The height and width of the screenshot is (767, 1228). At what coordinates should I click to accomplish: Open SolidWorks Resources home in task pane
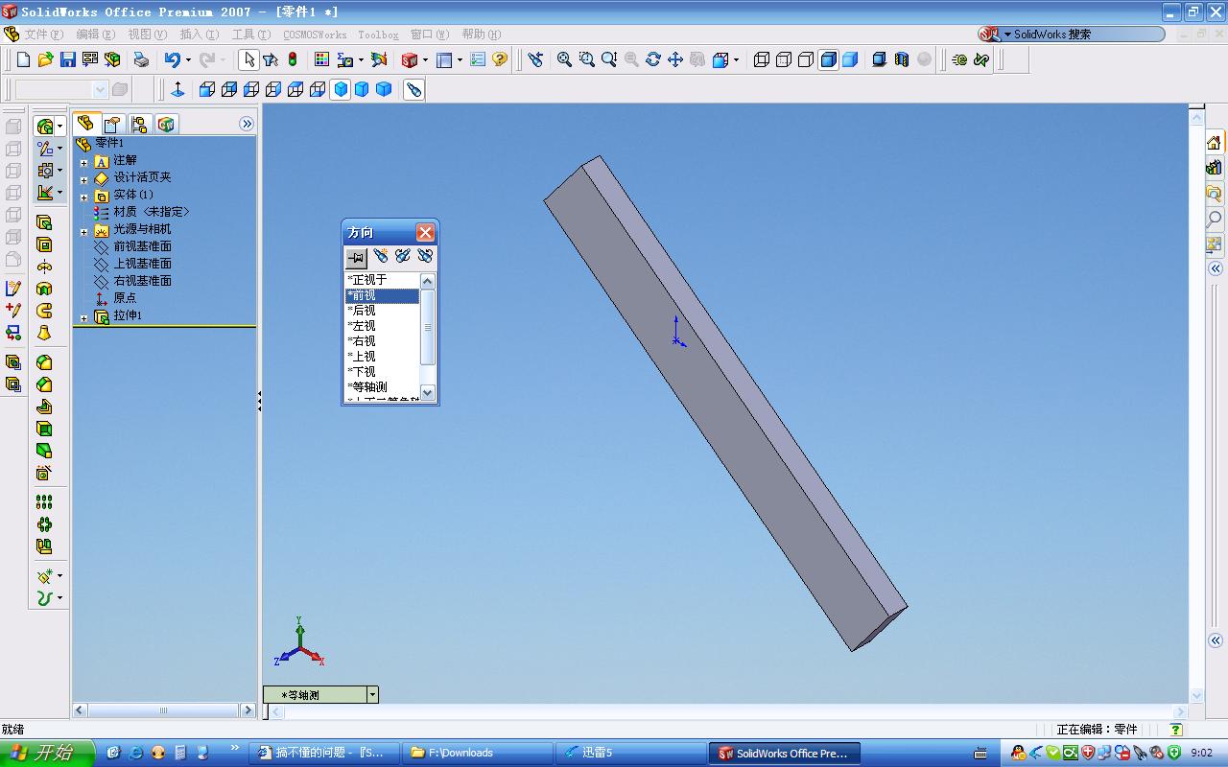(1215, 143)
